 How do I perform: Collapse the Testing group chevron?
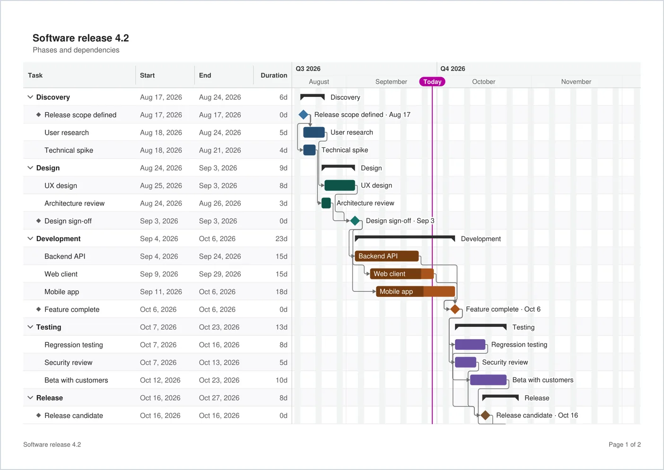coord(30,327)
